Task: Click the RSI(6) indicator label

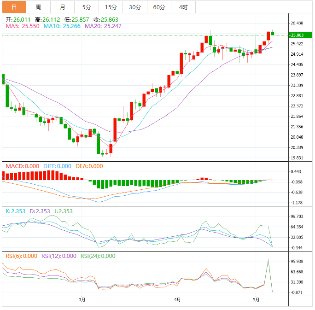Action: [21, 256]
